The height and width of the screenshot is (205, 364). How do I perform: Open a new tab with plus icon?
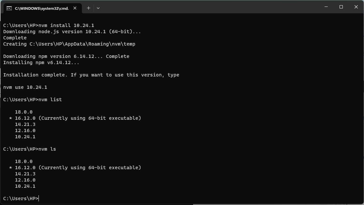[x=88, y=8]
